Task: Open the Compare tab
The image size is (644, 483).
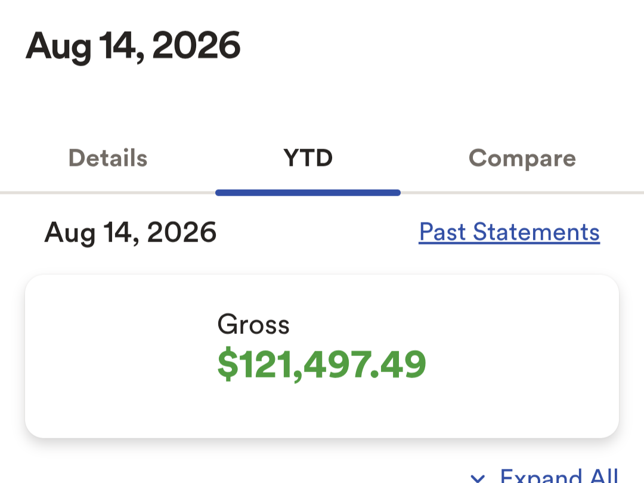Action: pos(522,159)
